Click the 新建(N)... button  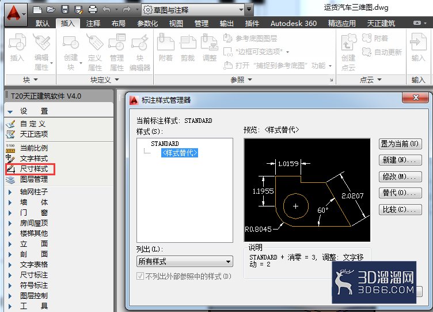click(400, 160)
